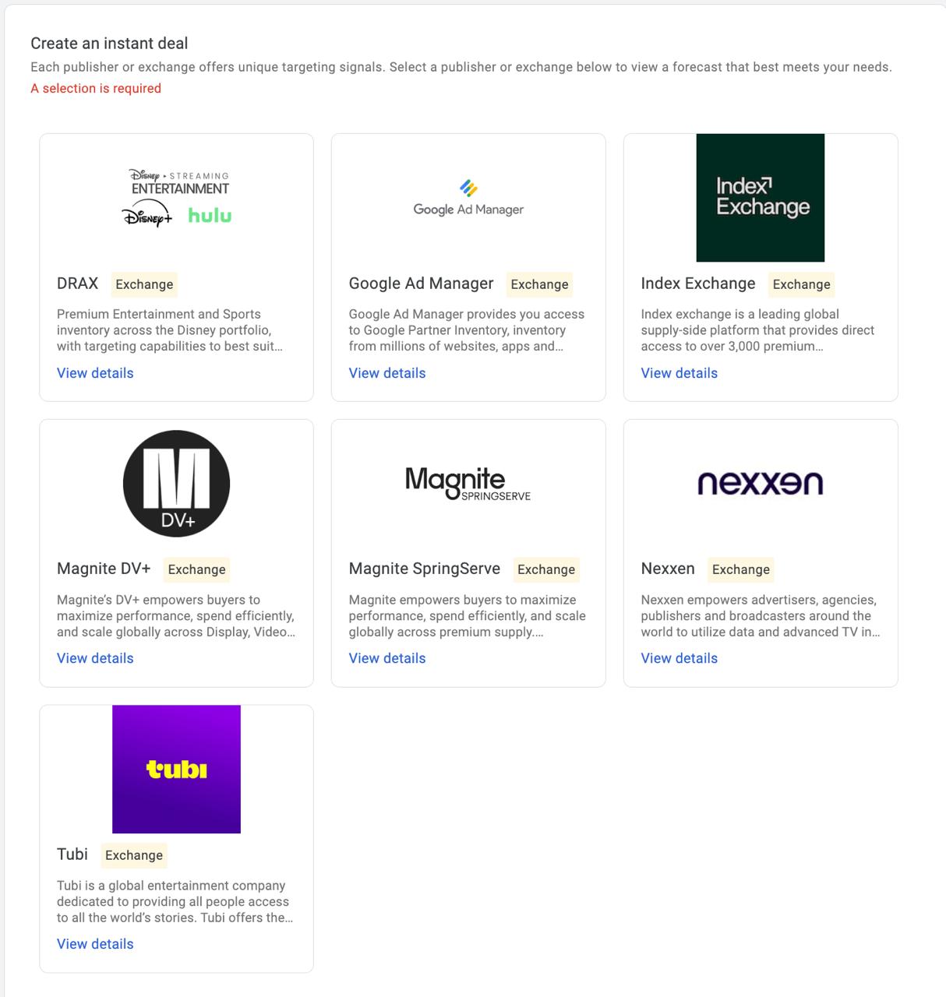Click the Tubi card title
The width and height of the screenshot is (946, 997).
(72, 854)
